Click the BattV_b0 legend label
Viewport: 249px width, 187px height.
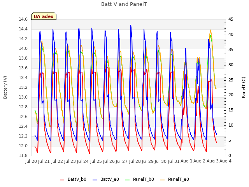(77, 179)
